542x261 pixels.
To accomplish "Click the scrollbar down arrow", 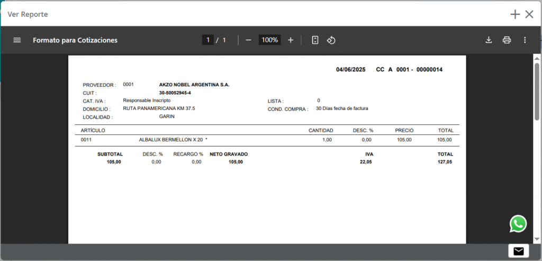I will [537, 239].
